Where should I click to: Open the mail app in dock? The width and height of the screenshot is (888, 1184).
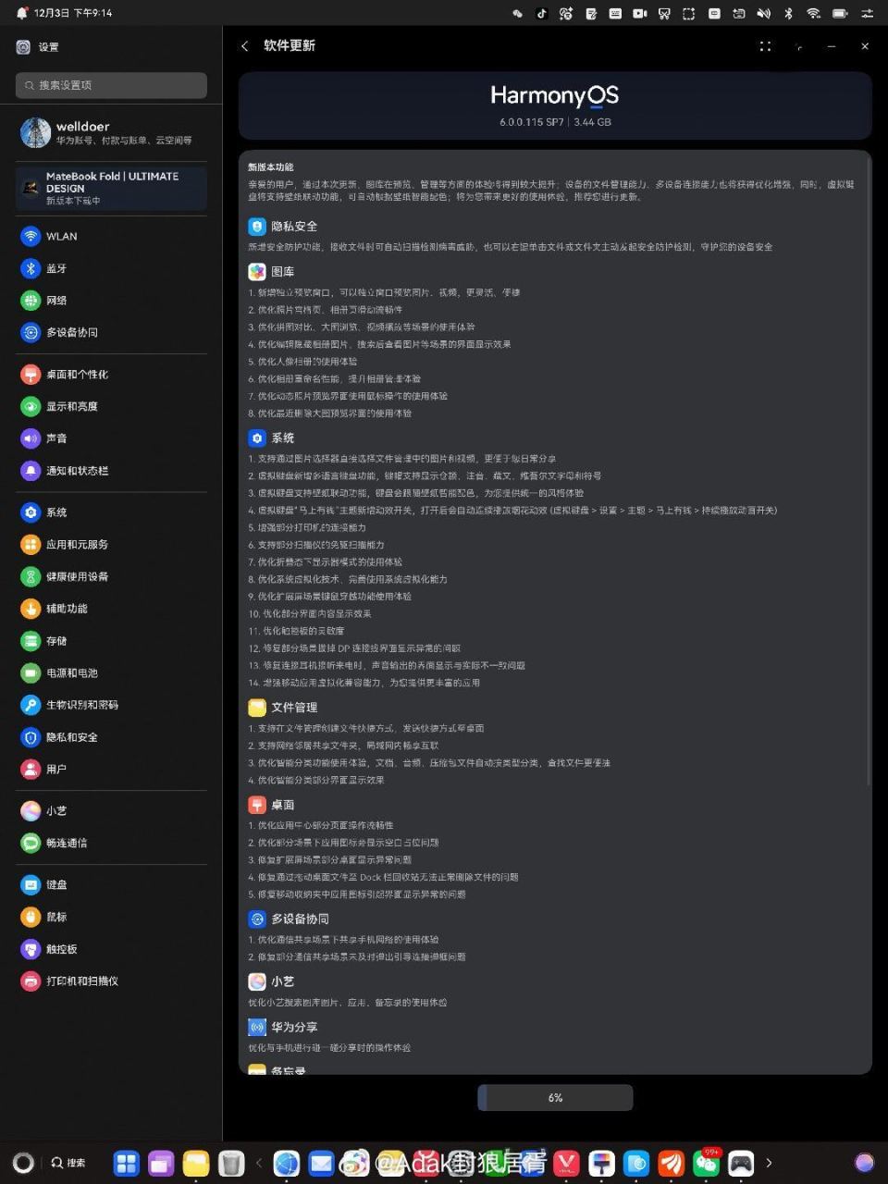(x=321, y=1163)
